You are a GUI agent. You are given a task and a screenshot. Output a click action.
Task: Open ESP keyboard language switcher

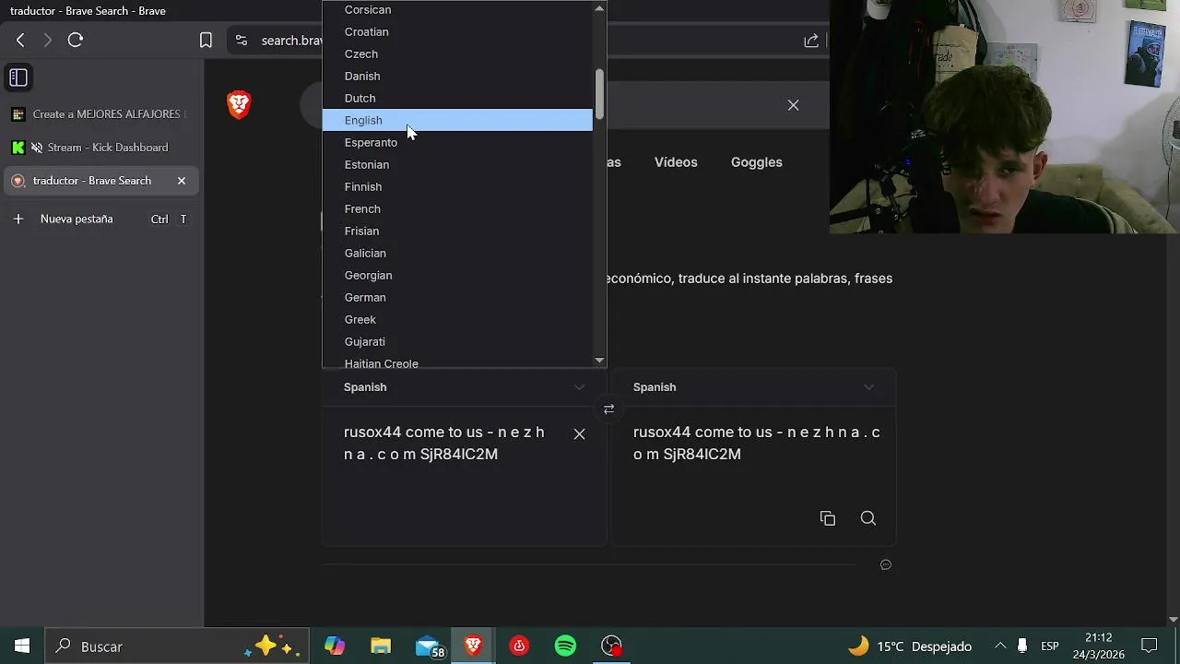(x=1049, y=646)
